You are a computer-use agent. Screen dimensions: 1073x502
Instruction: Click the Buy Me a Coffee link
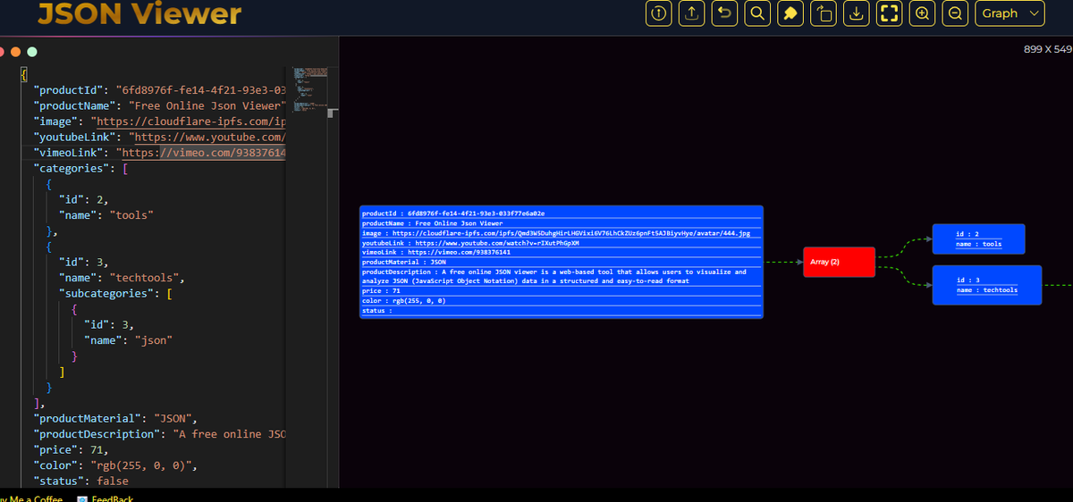coord(31,499)
